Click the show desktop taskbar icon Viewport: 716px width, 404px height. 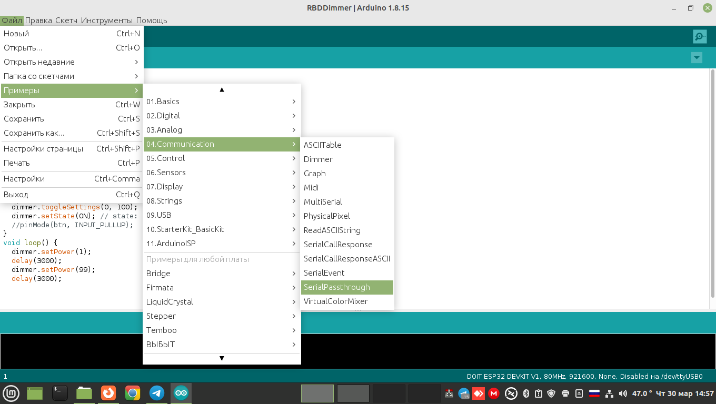(35, 393)
